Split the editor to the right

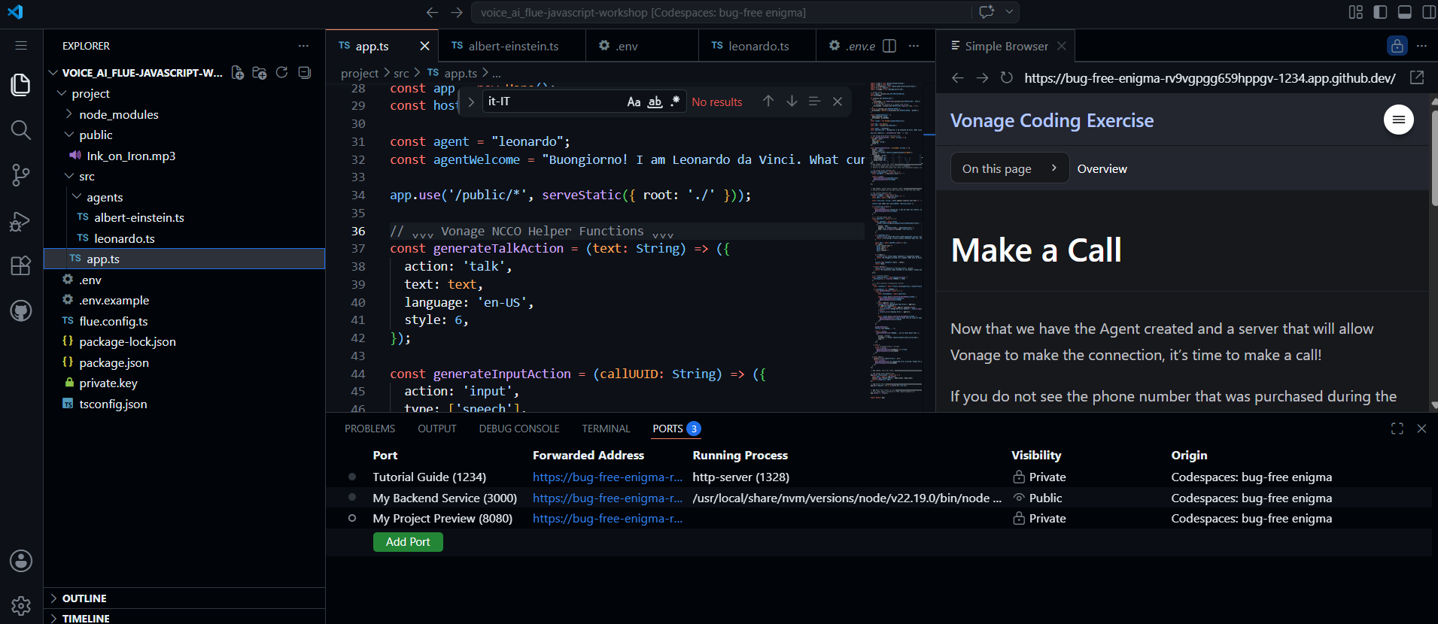point(889,46)
